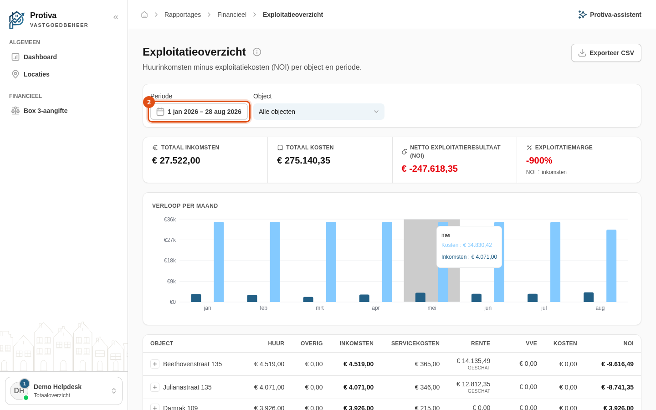Click the coins icon beside Netto Exploitatieresultaat
Image resolution: width=656 pixels, height=410 pixels.
[405, 152]
